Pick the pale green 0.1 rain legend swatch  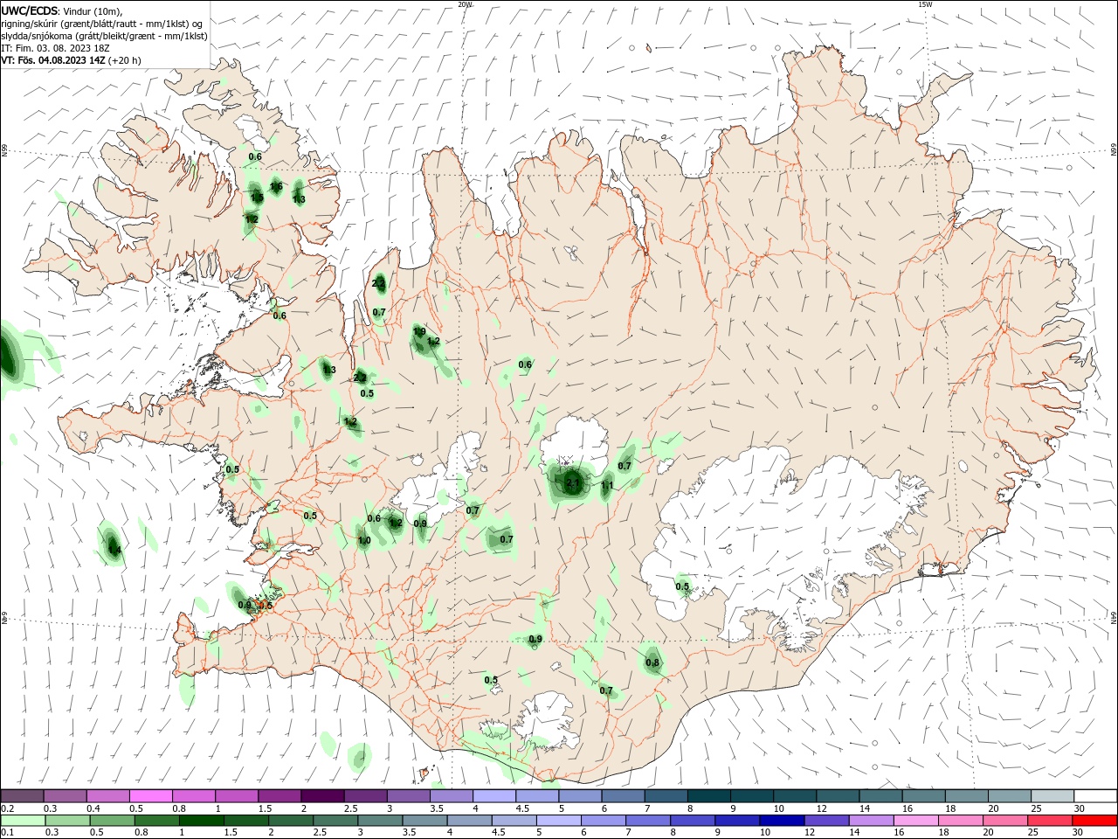pyautogui.click(x=23, y=821)
